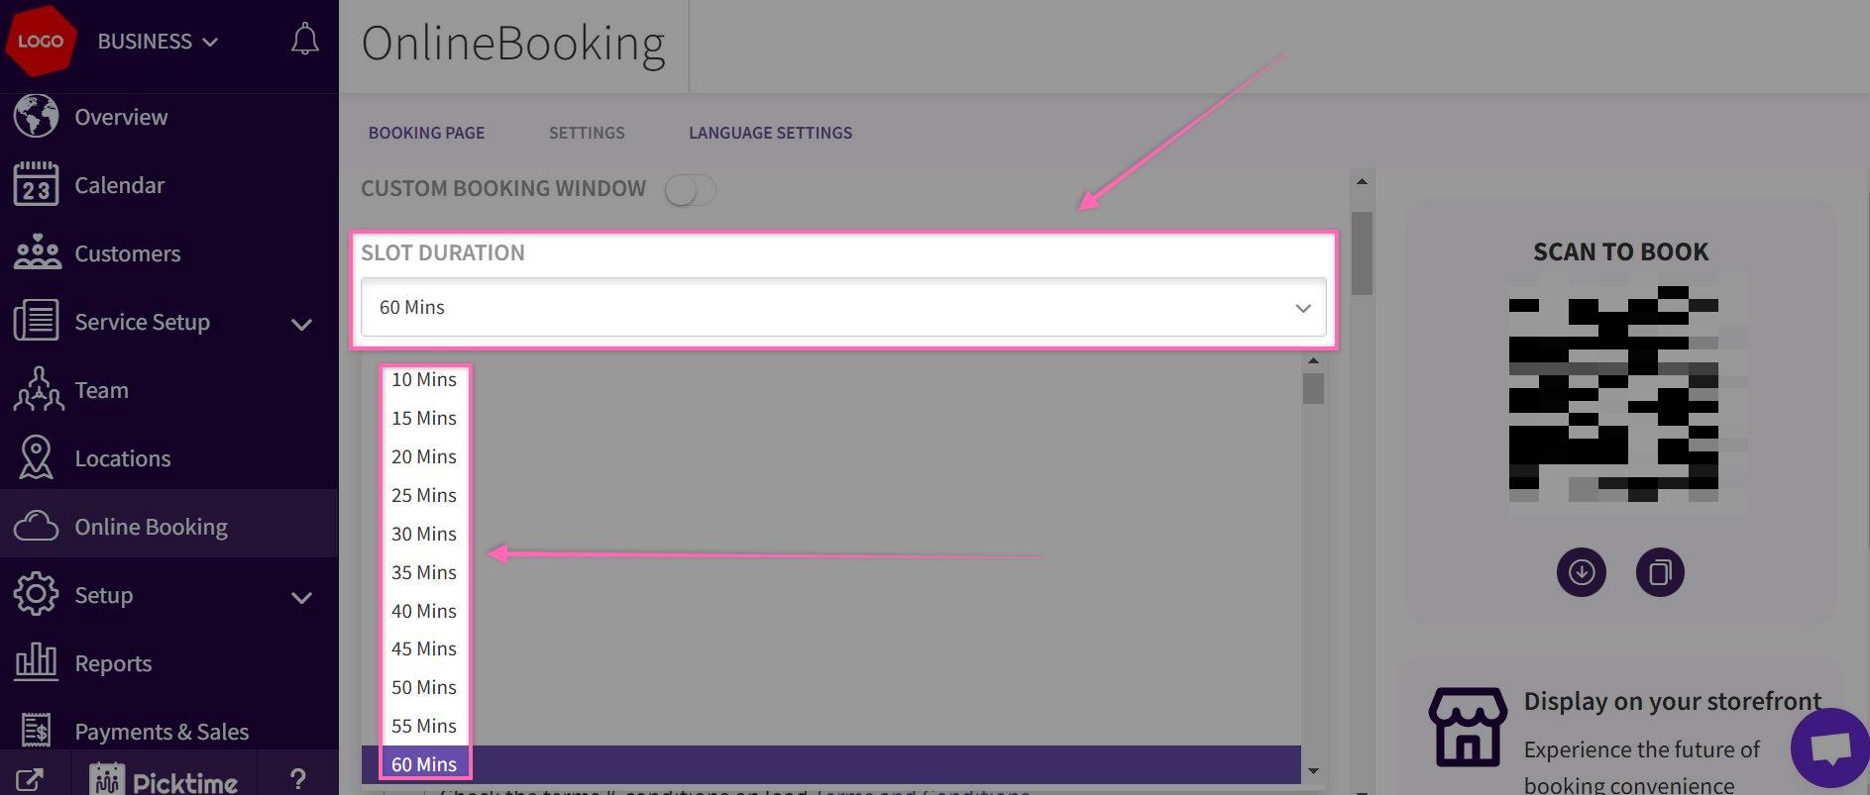This screenshot has height=795, width=1870.
Task: Open the Calendar icon in sidebar
Action: tap(37, 185)
